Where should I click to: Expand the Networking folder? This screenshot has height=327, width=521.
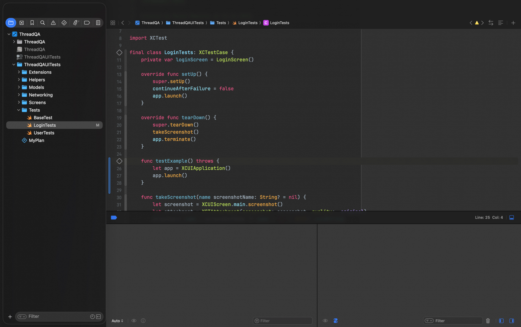point(19,95)
